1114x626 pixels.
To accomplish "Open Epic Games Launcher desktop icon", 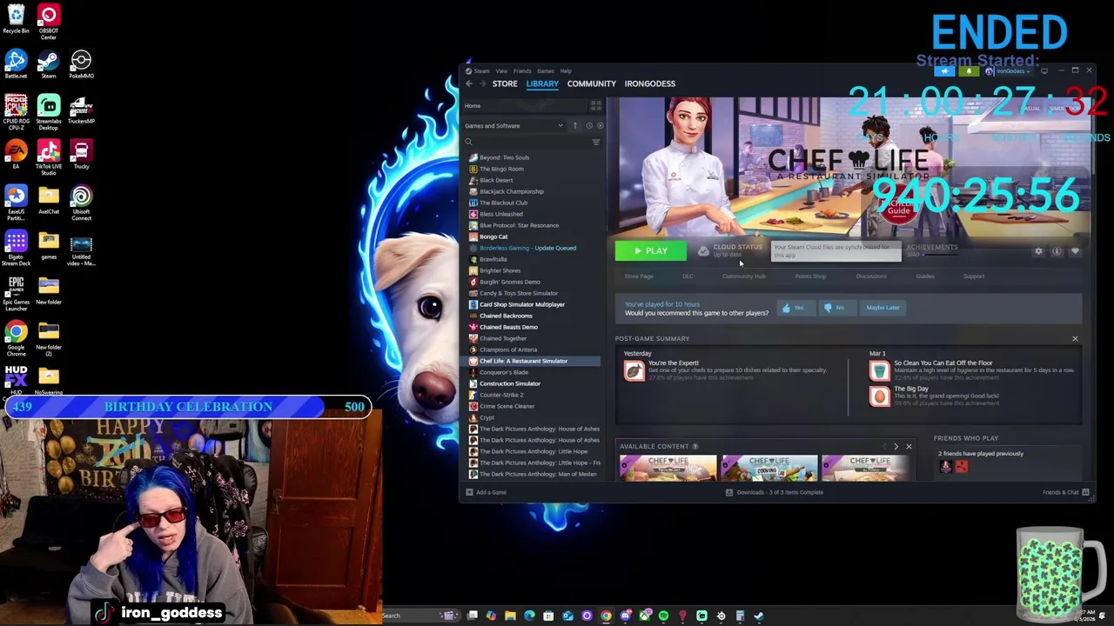I will point(16,290).
